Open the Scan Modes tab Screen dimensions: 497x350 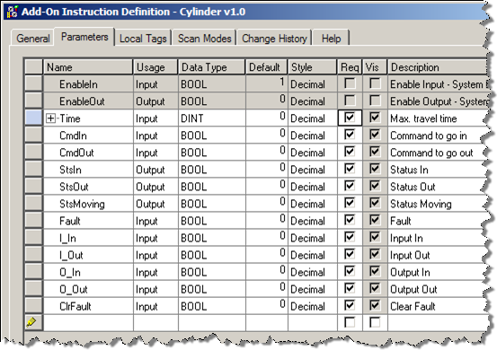204,39
